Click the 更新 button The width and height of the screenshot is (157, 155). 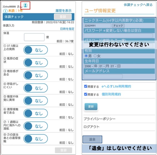pyautogui.click(x=91, y=106)
